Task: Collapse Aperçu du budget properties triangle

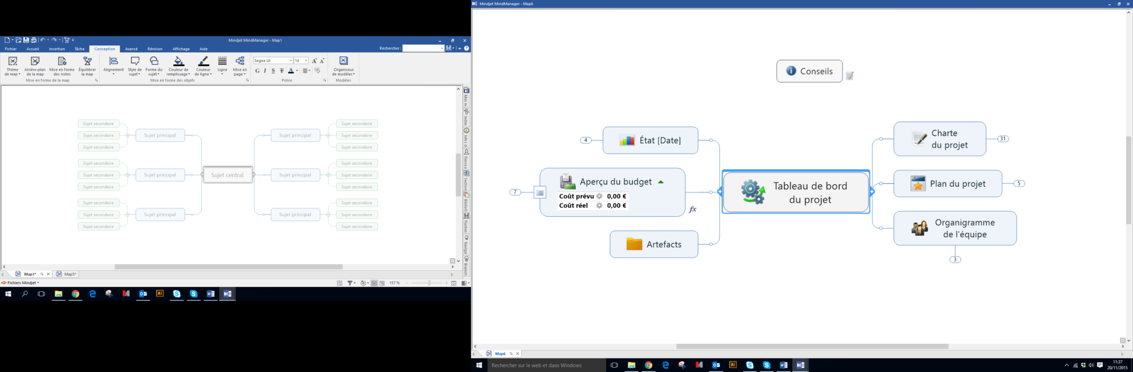Action: click(x=661, y=182)
